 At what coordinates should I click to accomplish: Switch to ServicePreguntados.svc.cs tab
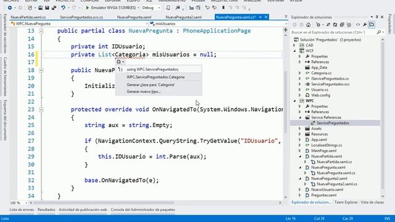[81, 17]
